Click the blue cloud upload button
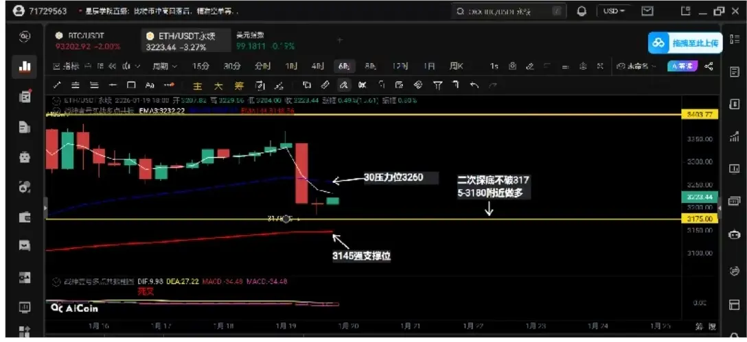 coord(685,42)
